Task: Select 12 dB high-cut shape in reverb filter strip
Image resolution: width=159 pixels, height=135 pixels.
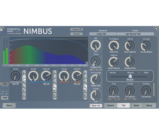Action: click(85, 83)
